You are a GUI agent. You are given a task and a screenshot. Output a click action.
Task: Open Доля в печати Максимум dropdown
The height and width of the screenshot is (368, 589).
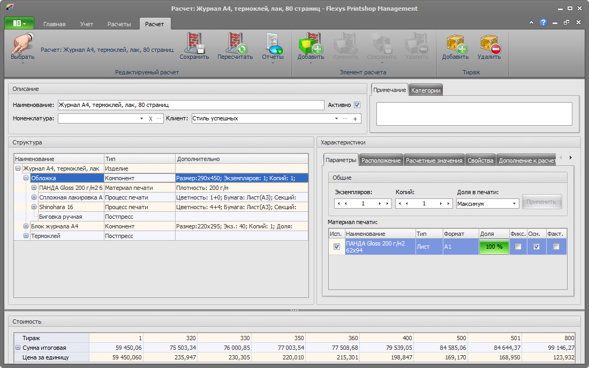(x=514, y=204)
